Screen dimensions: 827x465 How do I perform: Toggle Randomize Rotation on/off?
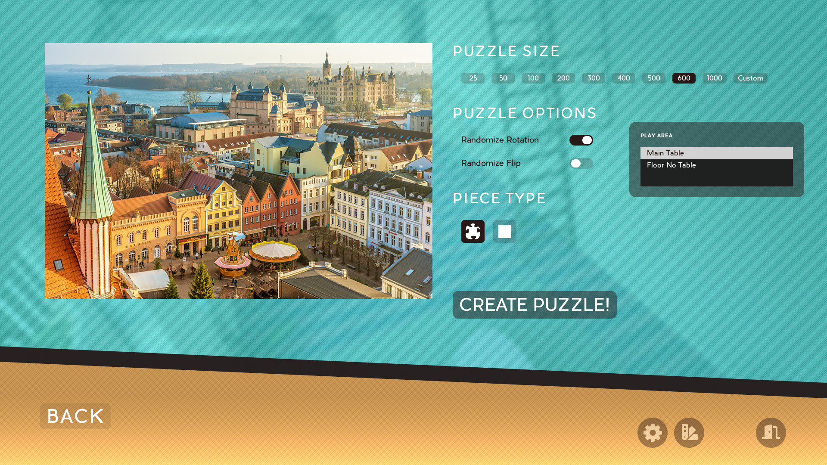coord(581,140)
